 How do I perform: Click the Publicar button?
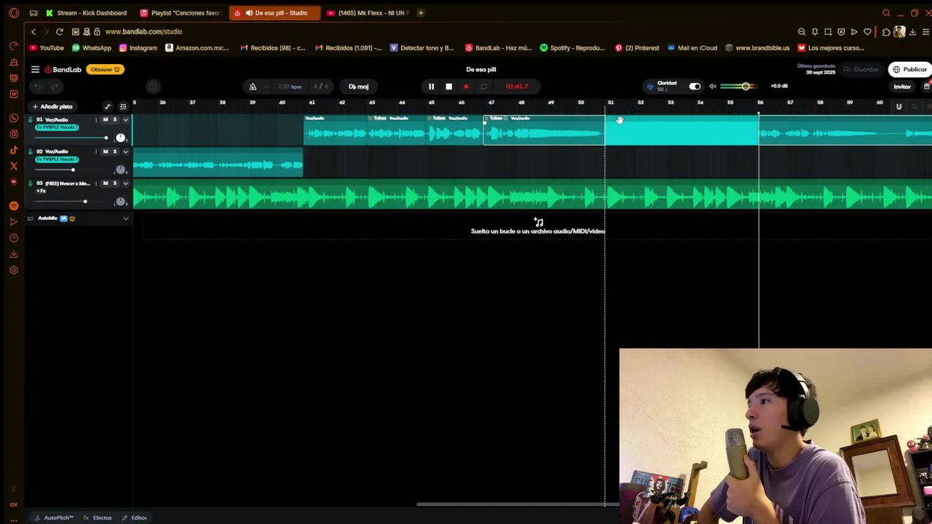pyautogui.click(x=910, y=69)
